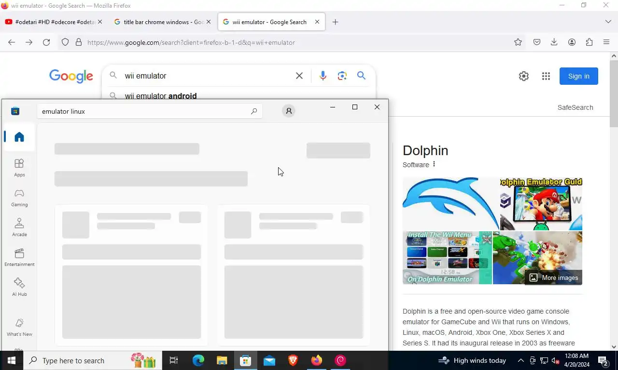This screenshot has width=618, height=370.
Task: Open the Google apps grid
Action: pyautogui.click(x=546, y=76)
